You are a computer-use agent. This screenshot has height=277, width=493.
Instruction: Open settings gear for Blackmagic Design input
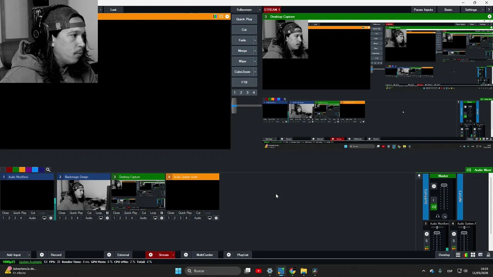[x=107, y=218]
